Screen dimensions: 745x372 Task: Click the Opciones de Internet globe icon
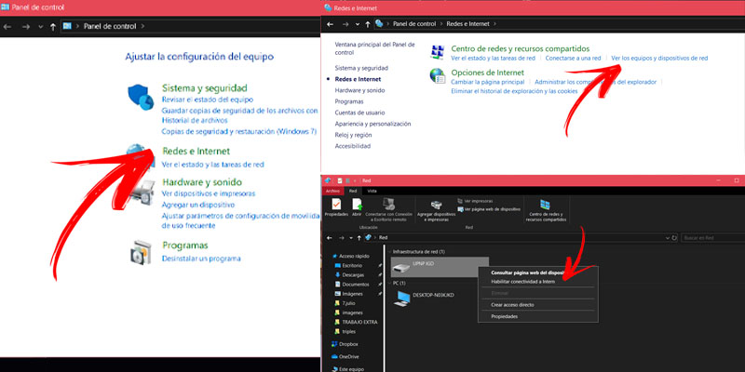[x=437, y=76]
